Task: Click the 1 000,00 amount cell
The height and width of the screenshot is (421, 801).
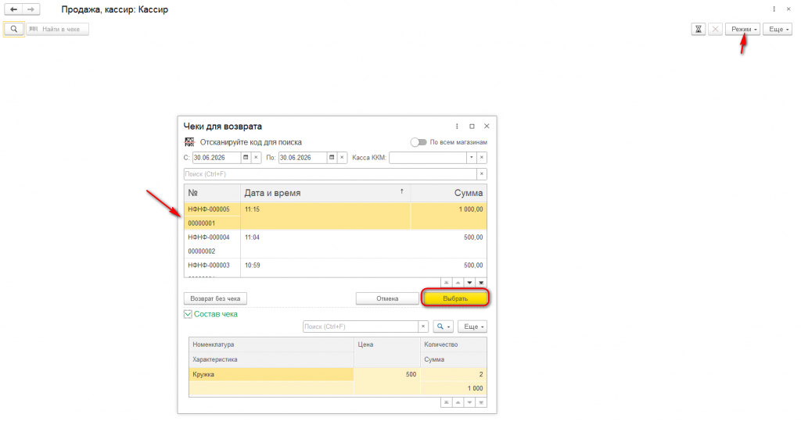Action: (448, 216)
